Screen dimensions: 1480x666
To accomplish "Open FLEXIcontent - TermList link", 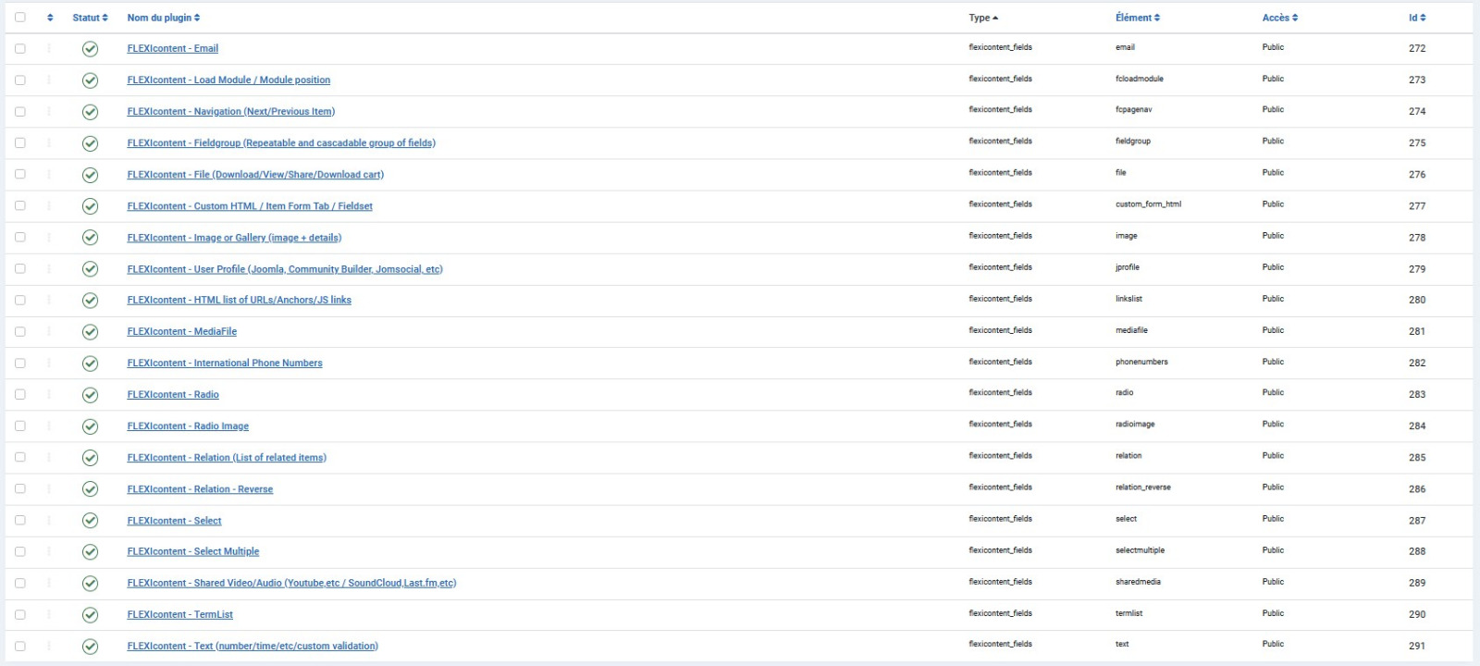I will pyautogui.click(x=180, y=614).
